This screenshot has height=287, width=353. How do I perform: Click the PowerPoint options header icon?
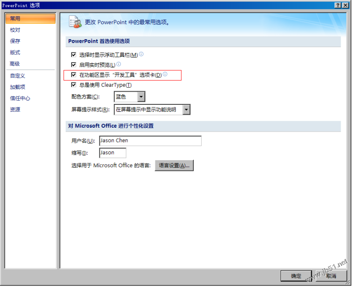75,22
